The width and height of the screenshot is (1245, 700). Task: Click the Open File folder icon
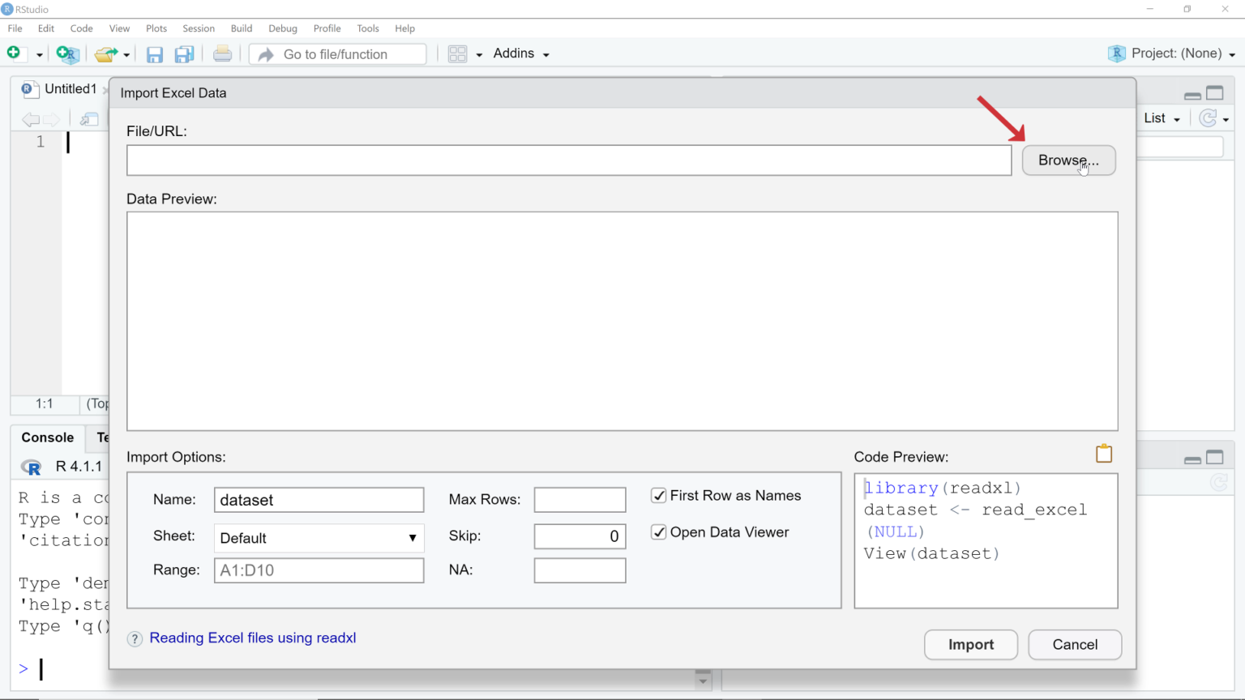point(105,54)
